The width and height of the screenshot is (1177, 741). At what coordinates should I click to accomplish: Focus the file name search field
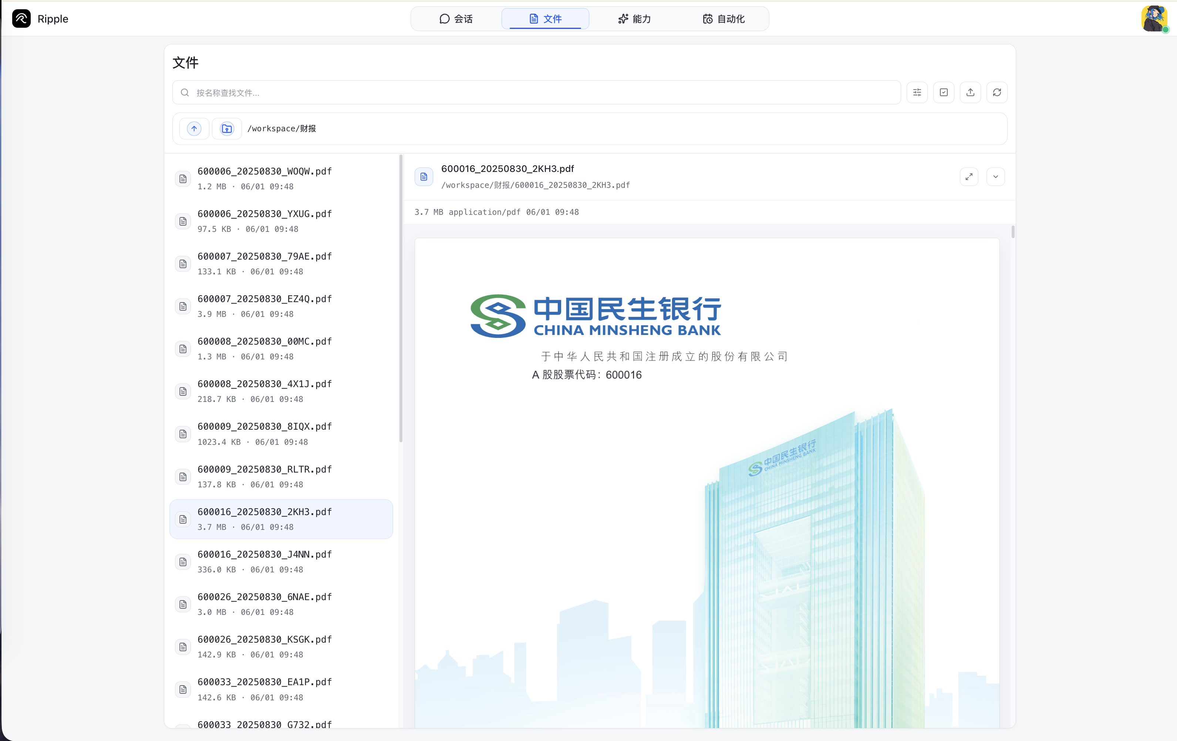point(536,92)
